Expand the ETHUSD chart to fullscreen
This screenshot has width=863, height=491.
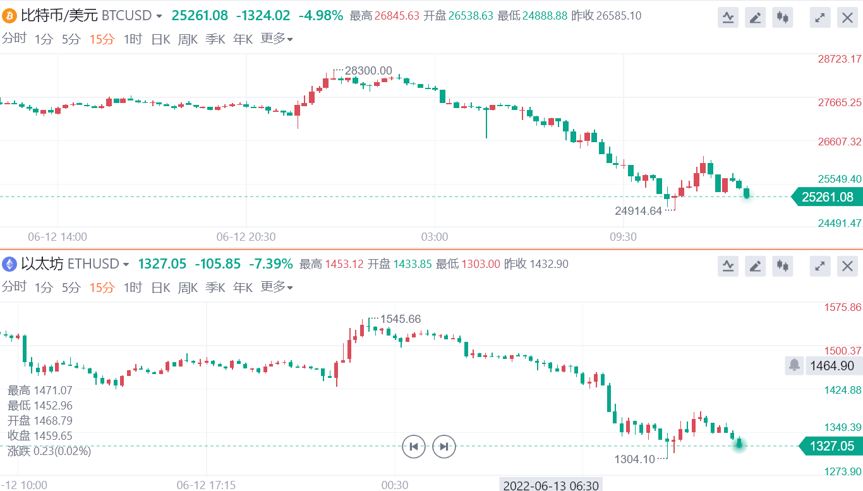coord(820,266)
